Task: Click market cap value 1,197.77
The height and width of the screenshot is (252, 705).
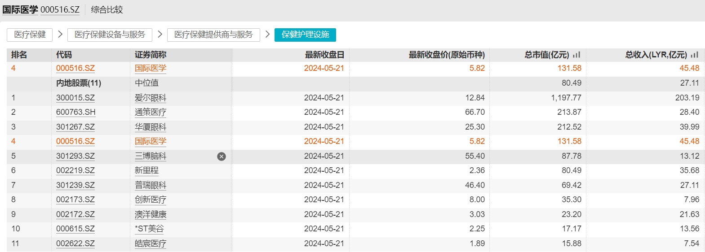Action: 566,98
